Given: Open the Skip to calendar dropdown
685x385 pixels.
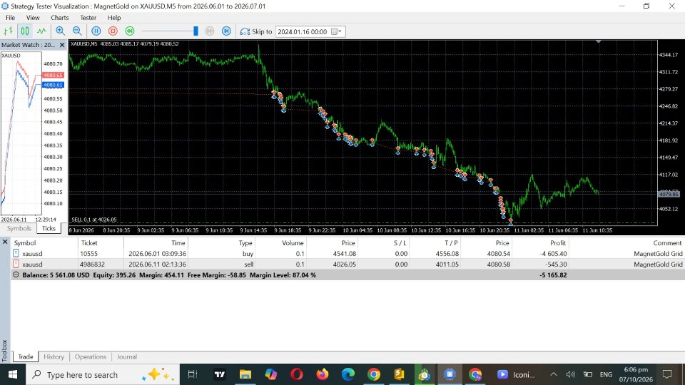Looking at the screenshot, I should 336,31.
